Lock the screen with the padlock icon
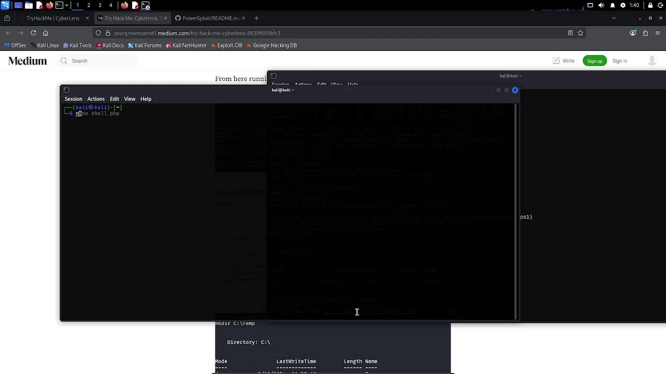The height and width of the screenshot is (374, 666). click(x=650, y=5)
